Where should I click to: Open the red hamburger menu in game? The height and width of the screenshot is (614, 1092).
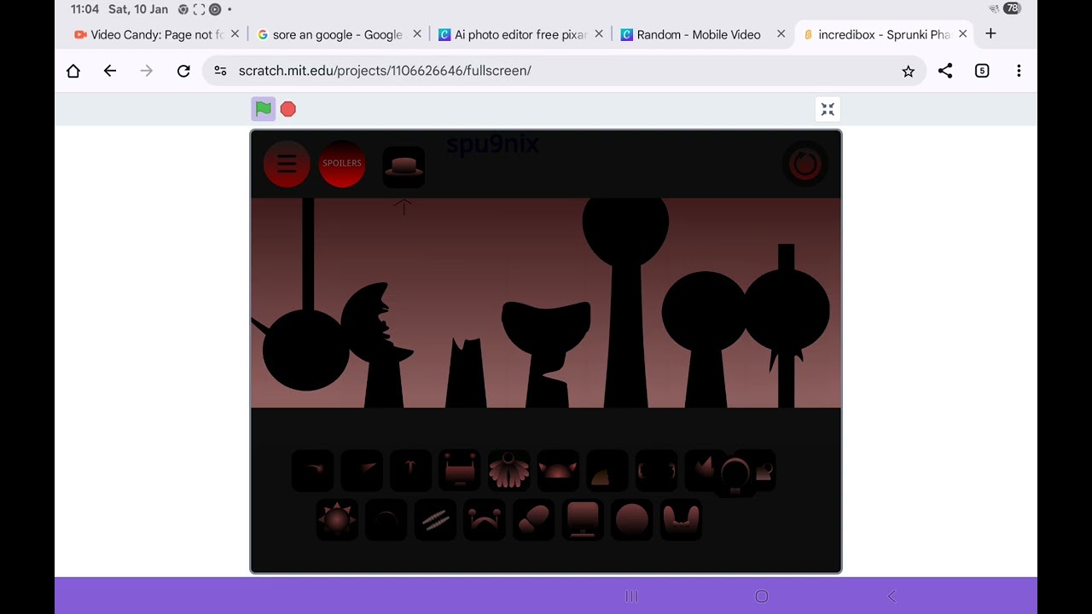point(287,164)
